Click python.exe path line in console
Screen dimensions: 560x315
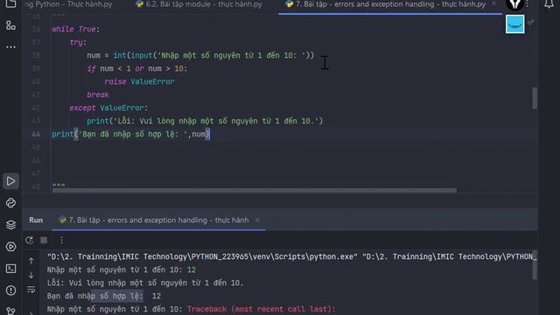(x=290, y=256)
